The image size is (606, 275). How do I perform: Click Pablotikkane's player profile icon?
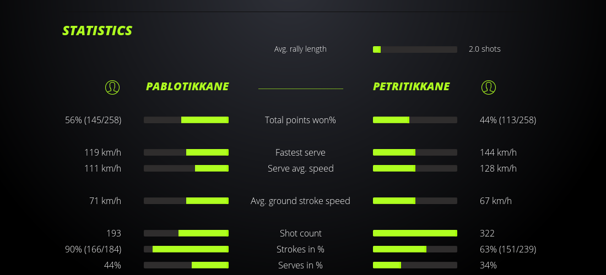tap(112, 87)
